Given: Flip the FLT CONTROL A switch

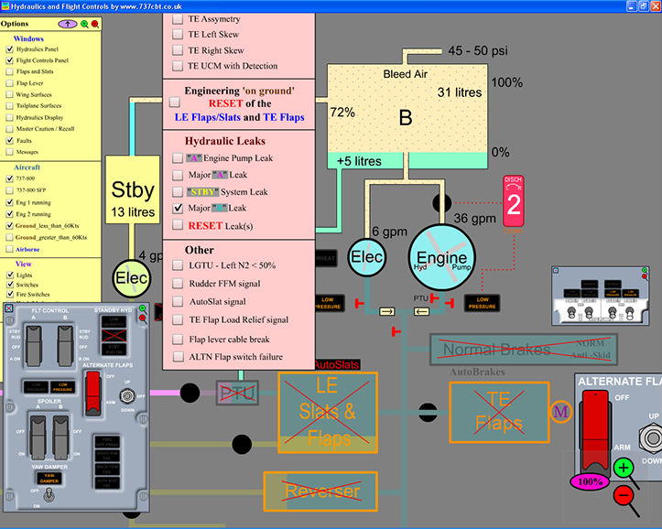Looking at the screenshot, I should click(x=36, y=346).
